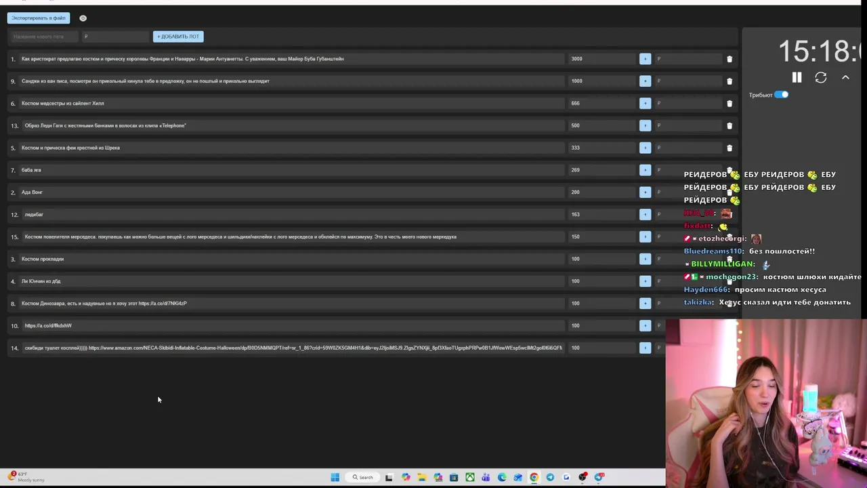Select the lot text "баба яга"

(31, 170)
